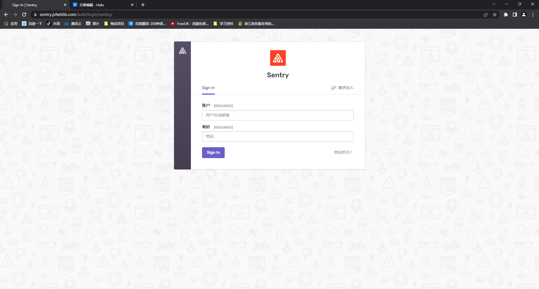Click the Sentry heading text
Screen dimensions: 539x289
coord(278,75)
